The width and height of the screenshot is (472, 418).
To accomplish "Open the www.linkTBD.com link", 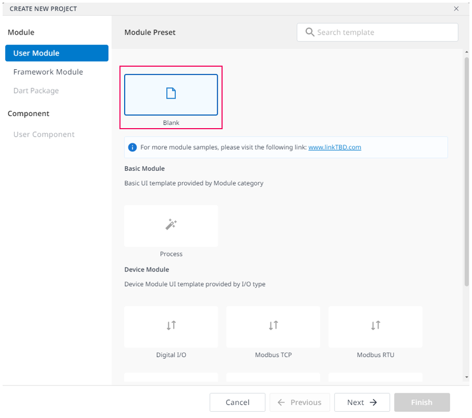I will pos(335,147).
